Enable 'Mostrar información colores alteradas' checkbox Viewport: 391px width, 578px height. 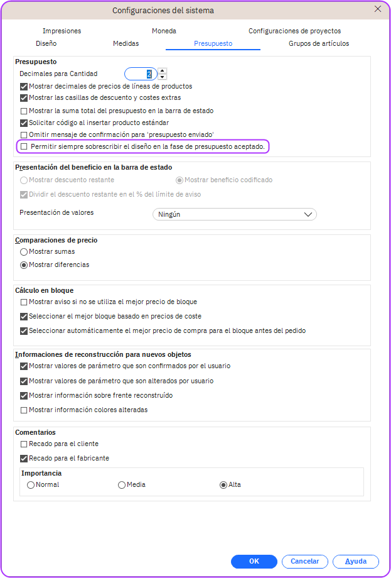click(x=24, y=410)
